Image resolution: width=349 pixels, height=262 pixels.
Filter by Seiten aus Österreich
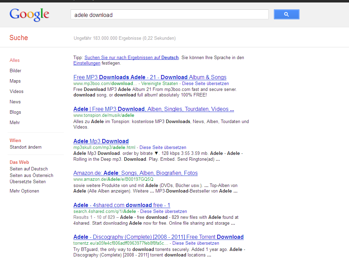coord(32,175)
